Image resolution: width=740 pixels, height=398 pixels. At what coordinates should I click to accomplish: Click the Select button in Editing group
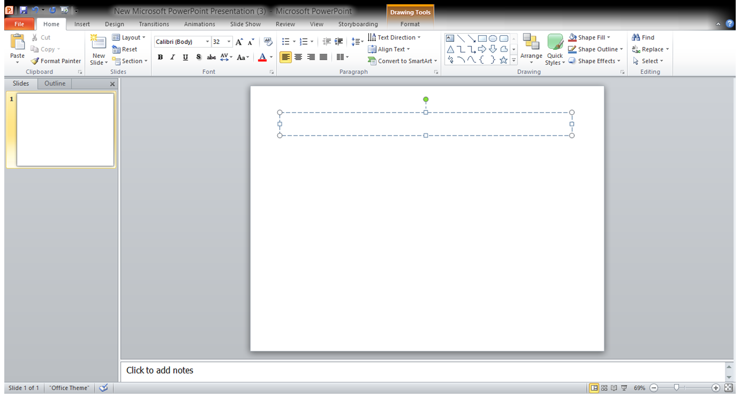[648, 61]
